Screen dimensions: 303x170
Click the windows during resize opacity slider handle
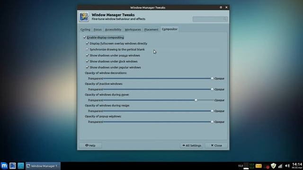pos(212,111)
